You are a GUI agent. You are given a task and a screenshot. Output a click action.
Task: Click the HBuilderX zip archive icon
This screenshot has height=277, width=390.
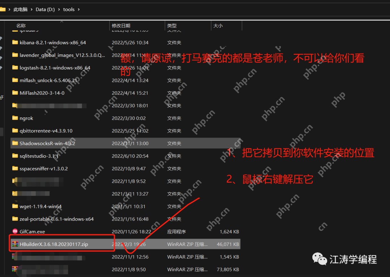[15, 244]
